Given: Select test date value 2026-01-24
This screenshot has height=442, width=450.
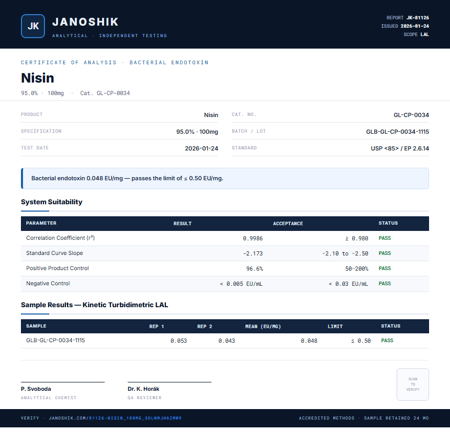Looking at the screenshot, I should click(x=201, y=148).
